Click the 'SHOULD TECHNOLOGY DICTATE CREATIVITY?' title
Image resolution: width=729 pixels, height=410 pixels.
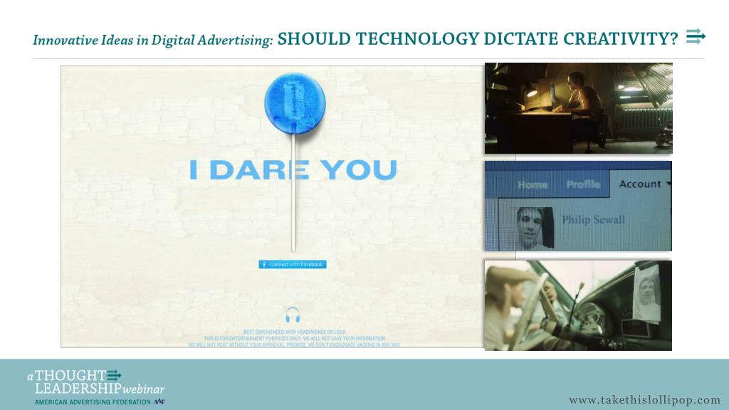(478, 38)
